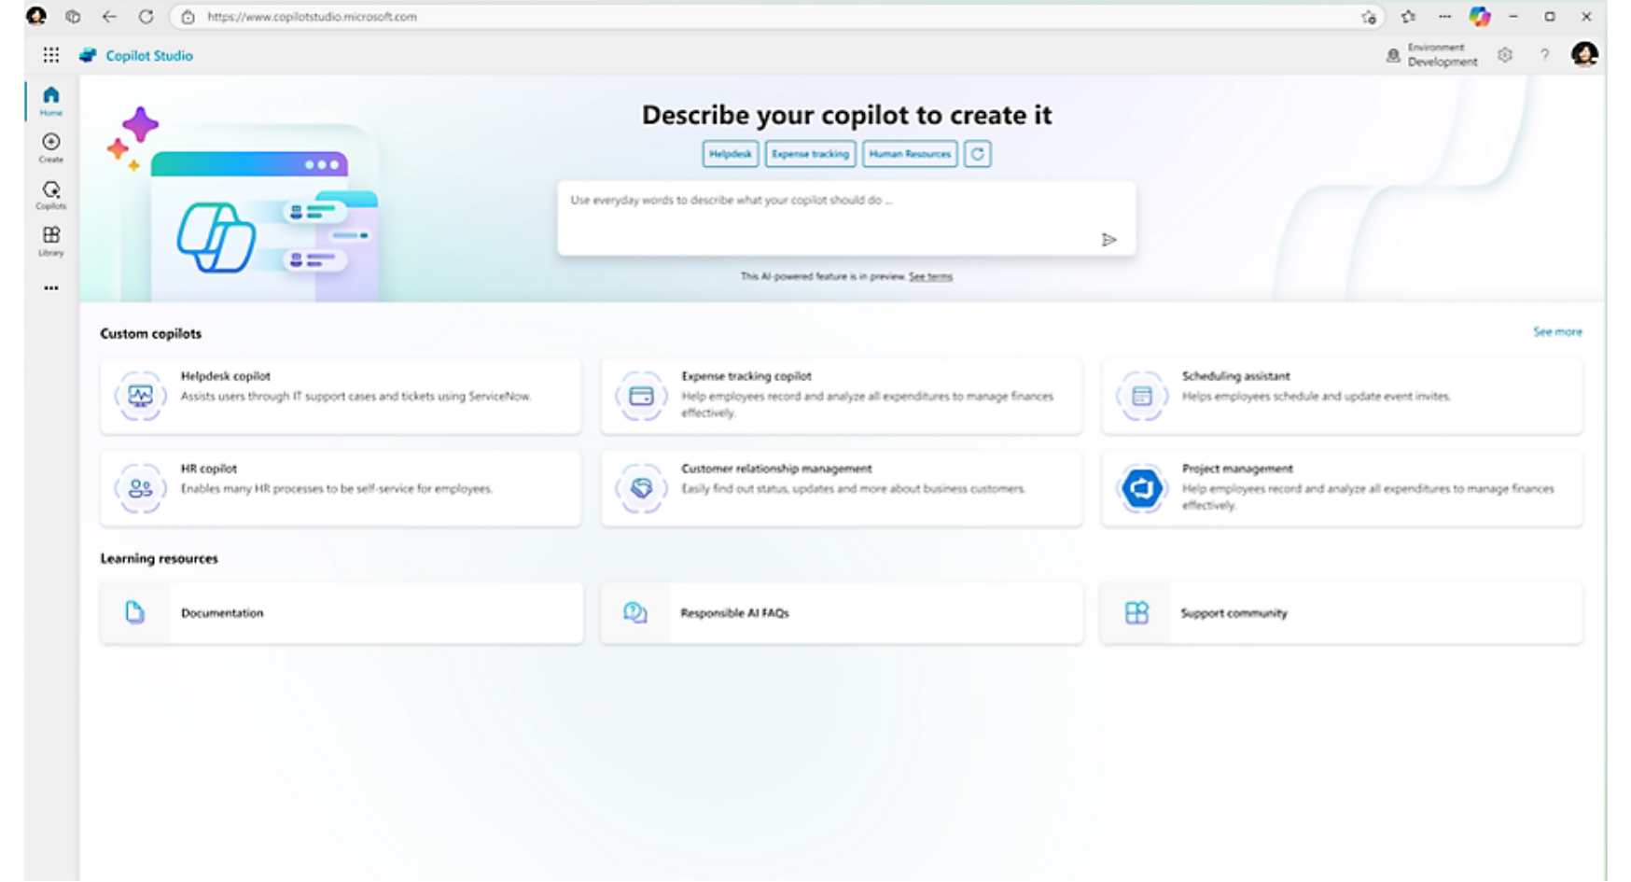Open the settings gear icon
This screenshot has height=882, width=1631.
(x=1505, y=55)
